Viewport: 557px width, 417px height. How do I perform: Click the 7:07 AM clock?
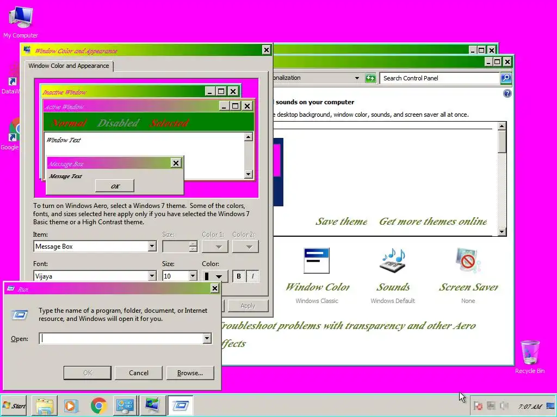530,406
